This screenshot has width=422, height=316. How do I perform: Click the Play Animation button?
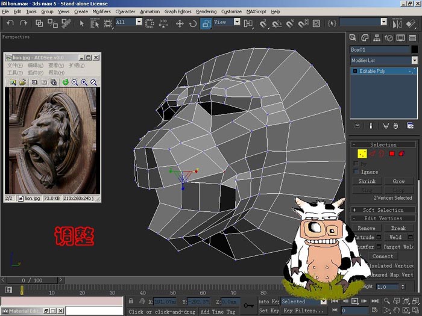click(354, 301)
